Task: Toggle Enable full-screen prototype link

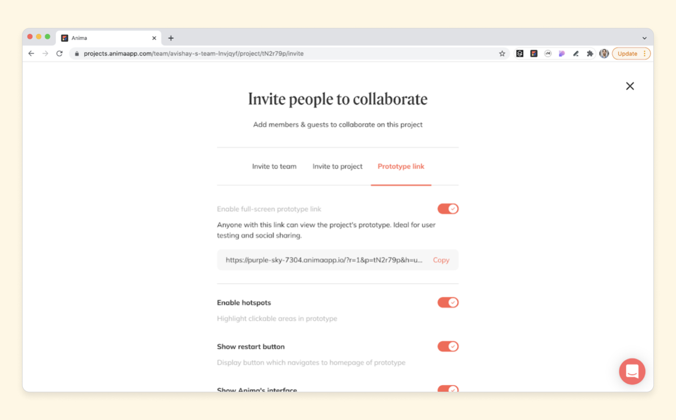Action: 447,209
